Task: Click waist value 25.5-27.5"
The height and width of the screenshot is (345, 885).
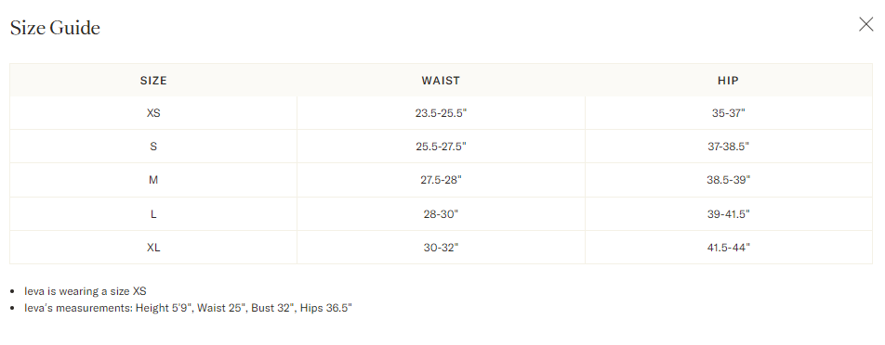Action: 441,147
